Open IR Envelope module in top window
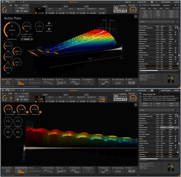Viewport: 181px width, 177px height. [x=48, y=82]
